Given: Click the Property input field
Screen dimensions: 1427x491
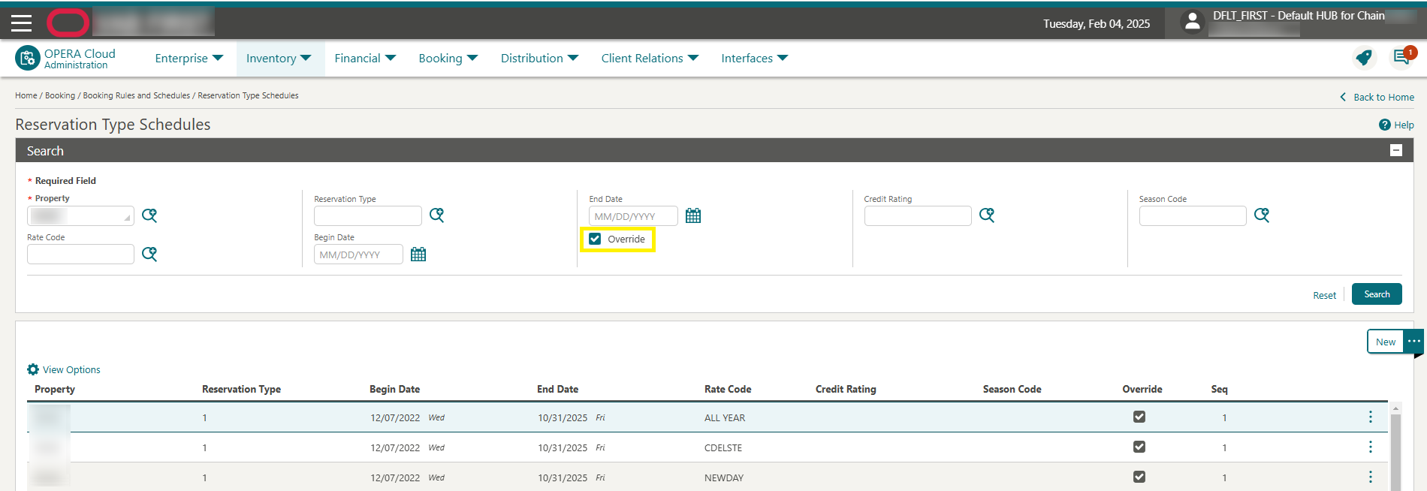Looking at the screenshot, I should click(80, 215).
